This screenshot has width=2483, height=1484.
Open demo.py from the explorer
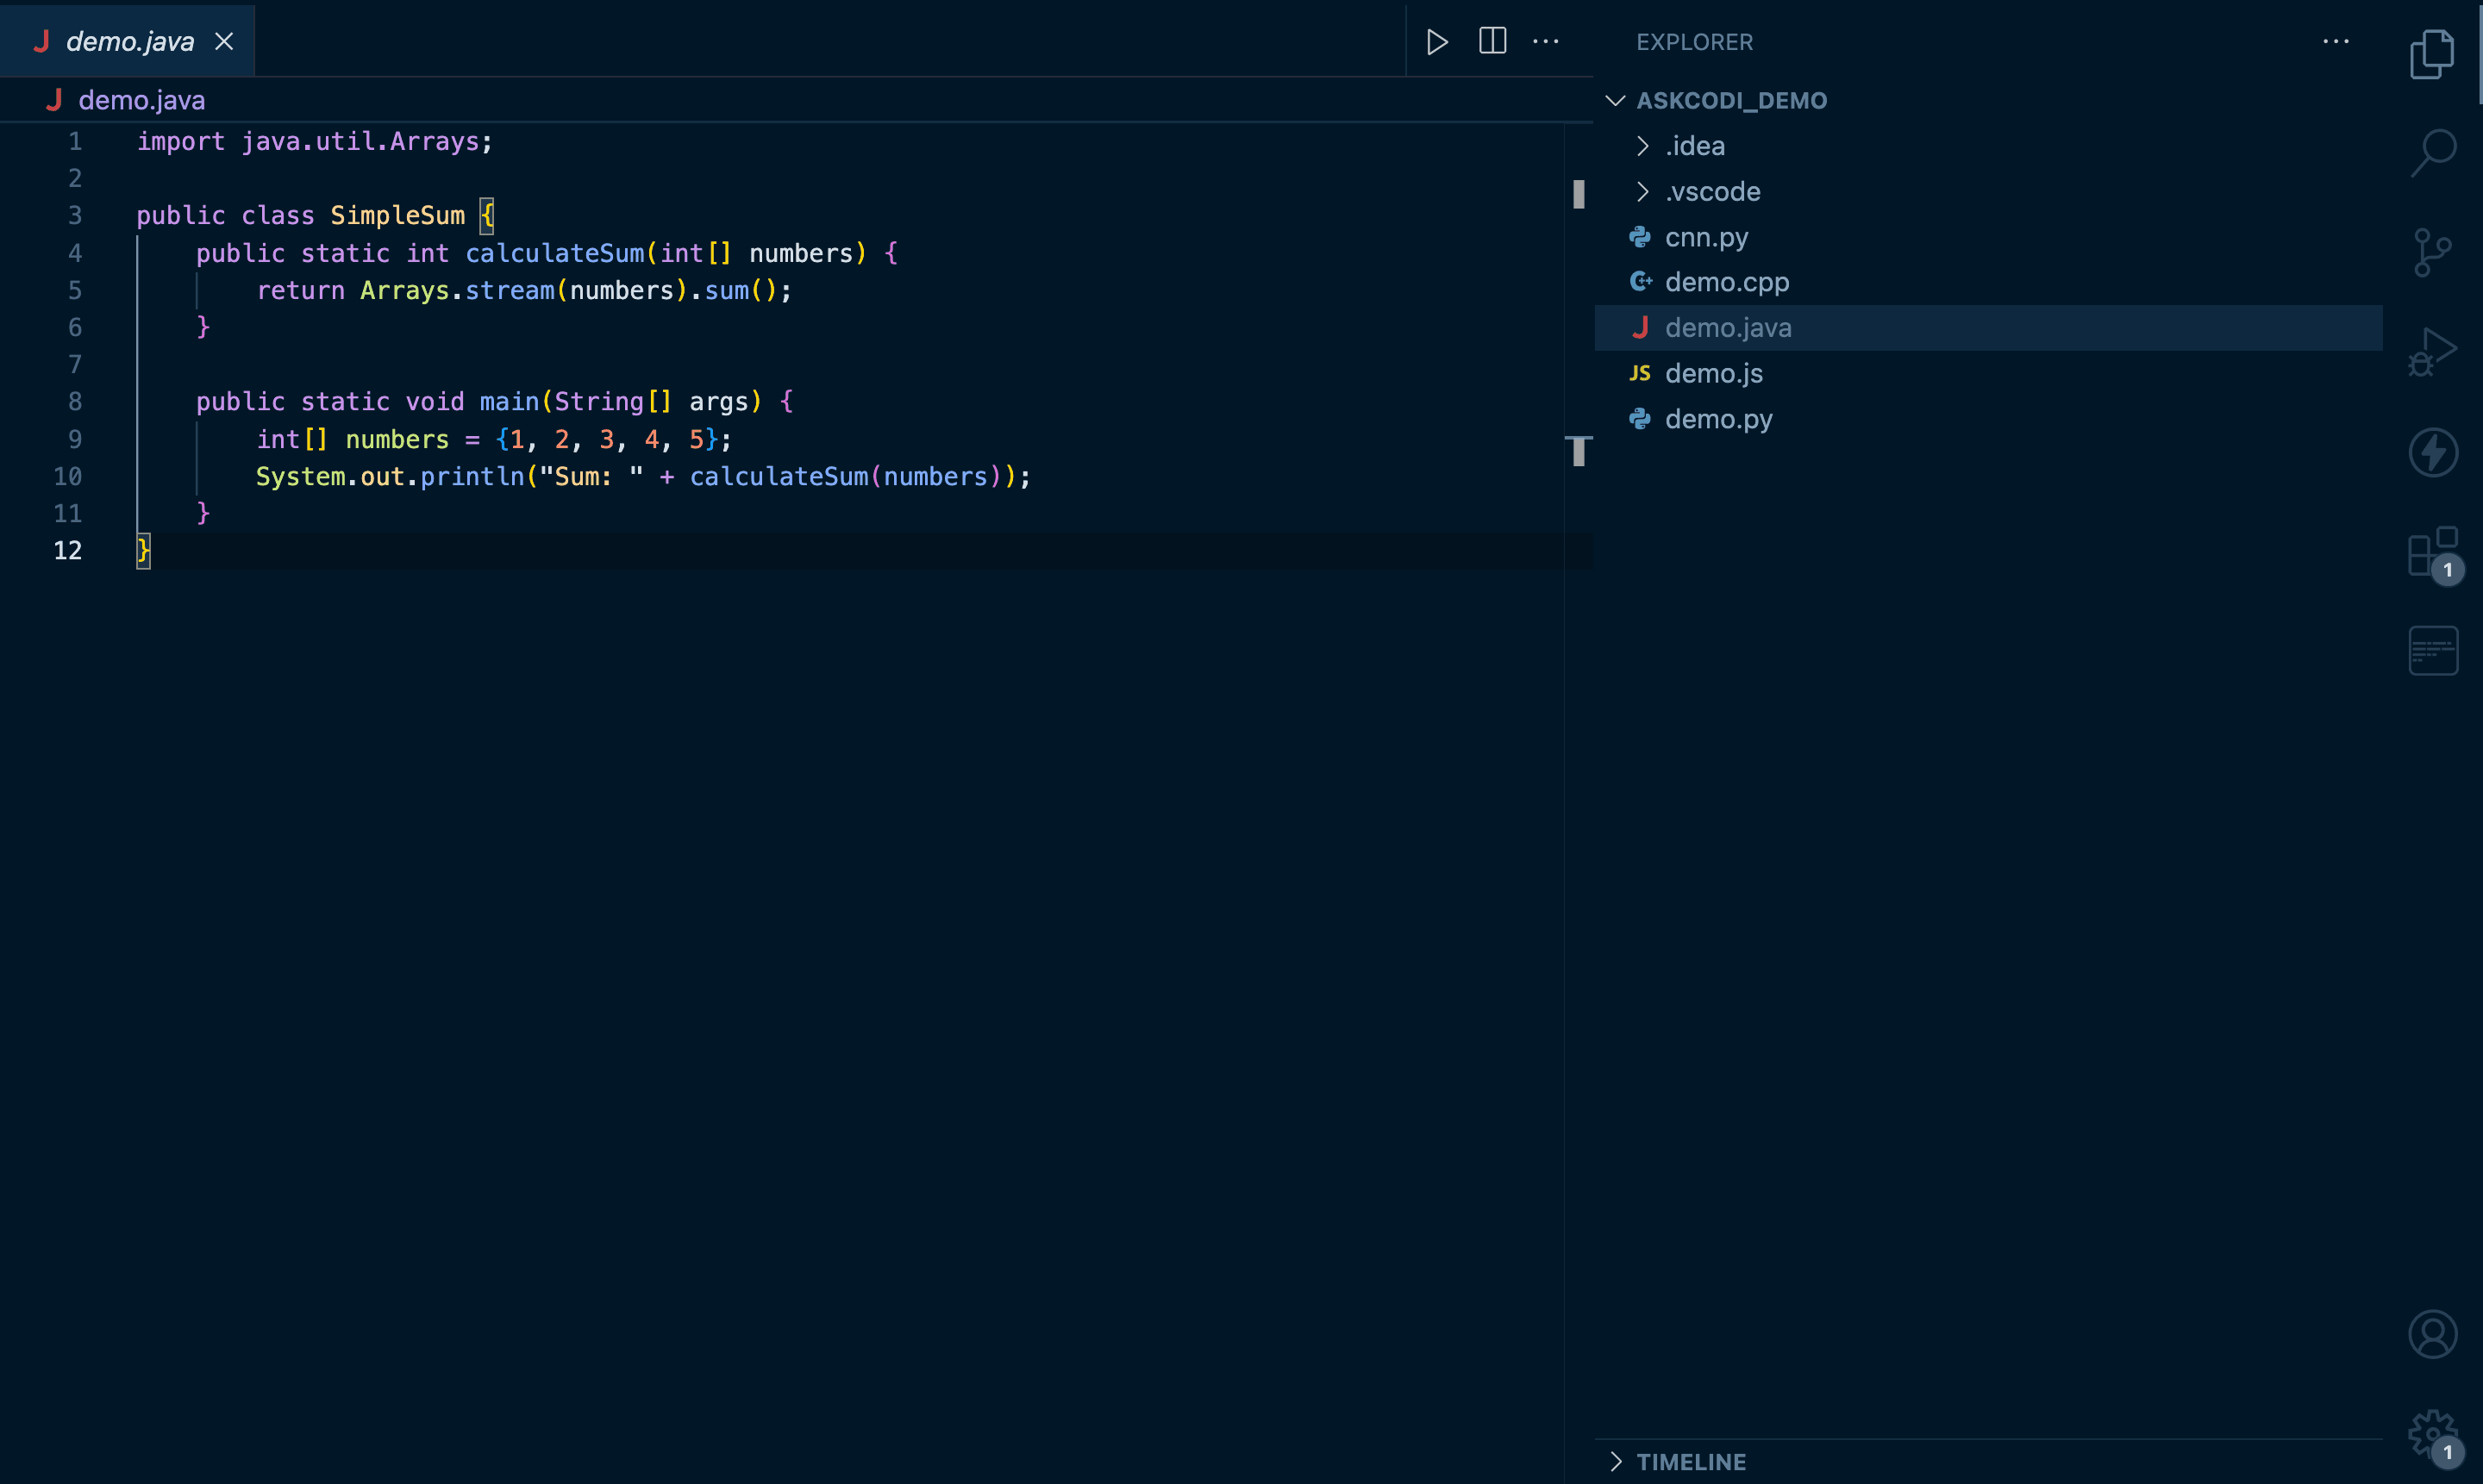point(1988,419)
